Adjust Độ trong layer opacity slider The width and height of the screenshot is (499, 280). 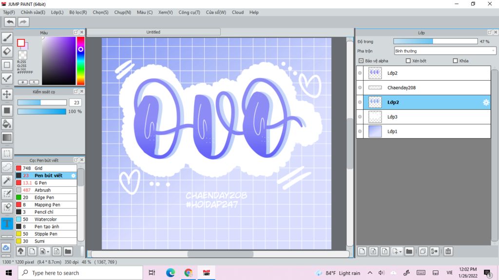coord(435,41)
